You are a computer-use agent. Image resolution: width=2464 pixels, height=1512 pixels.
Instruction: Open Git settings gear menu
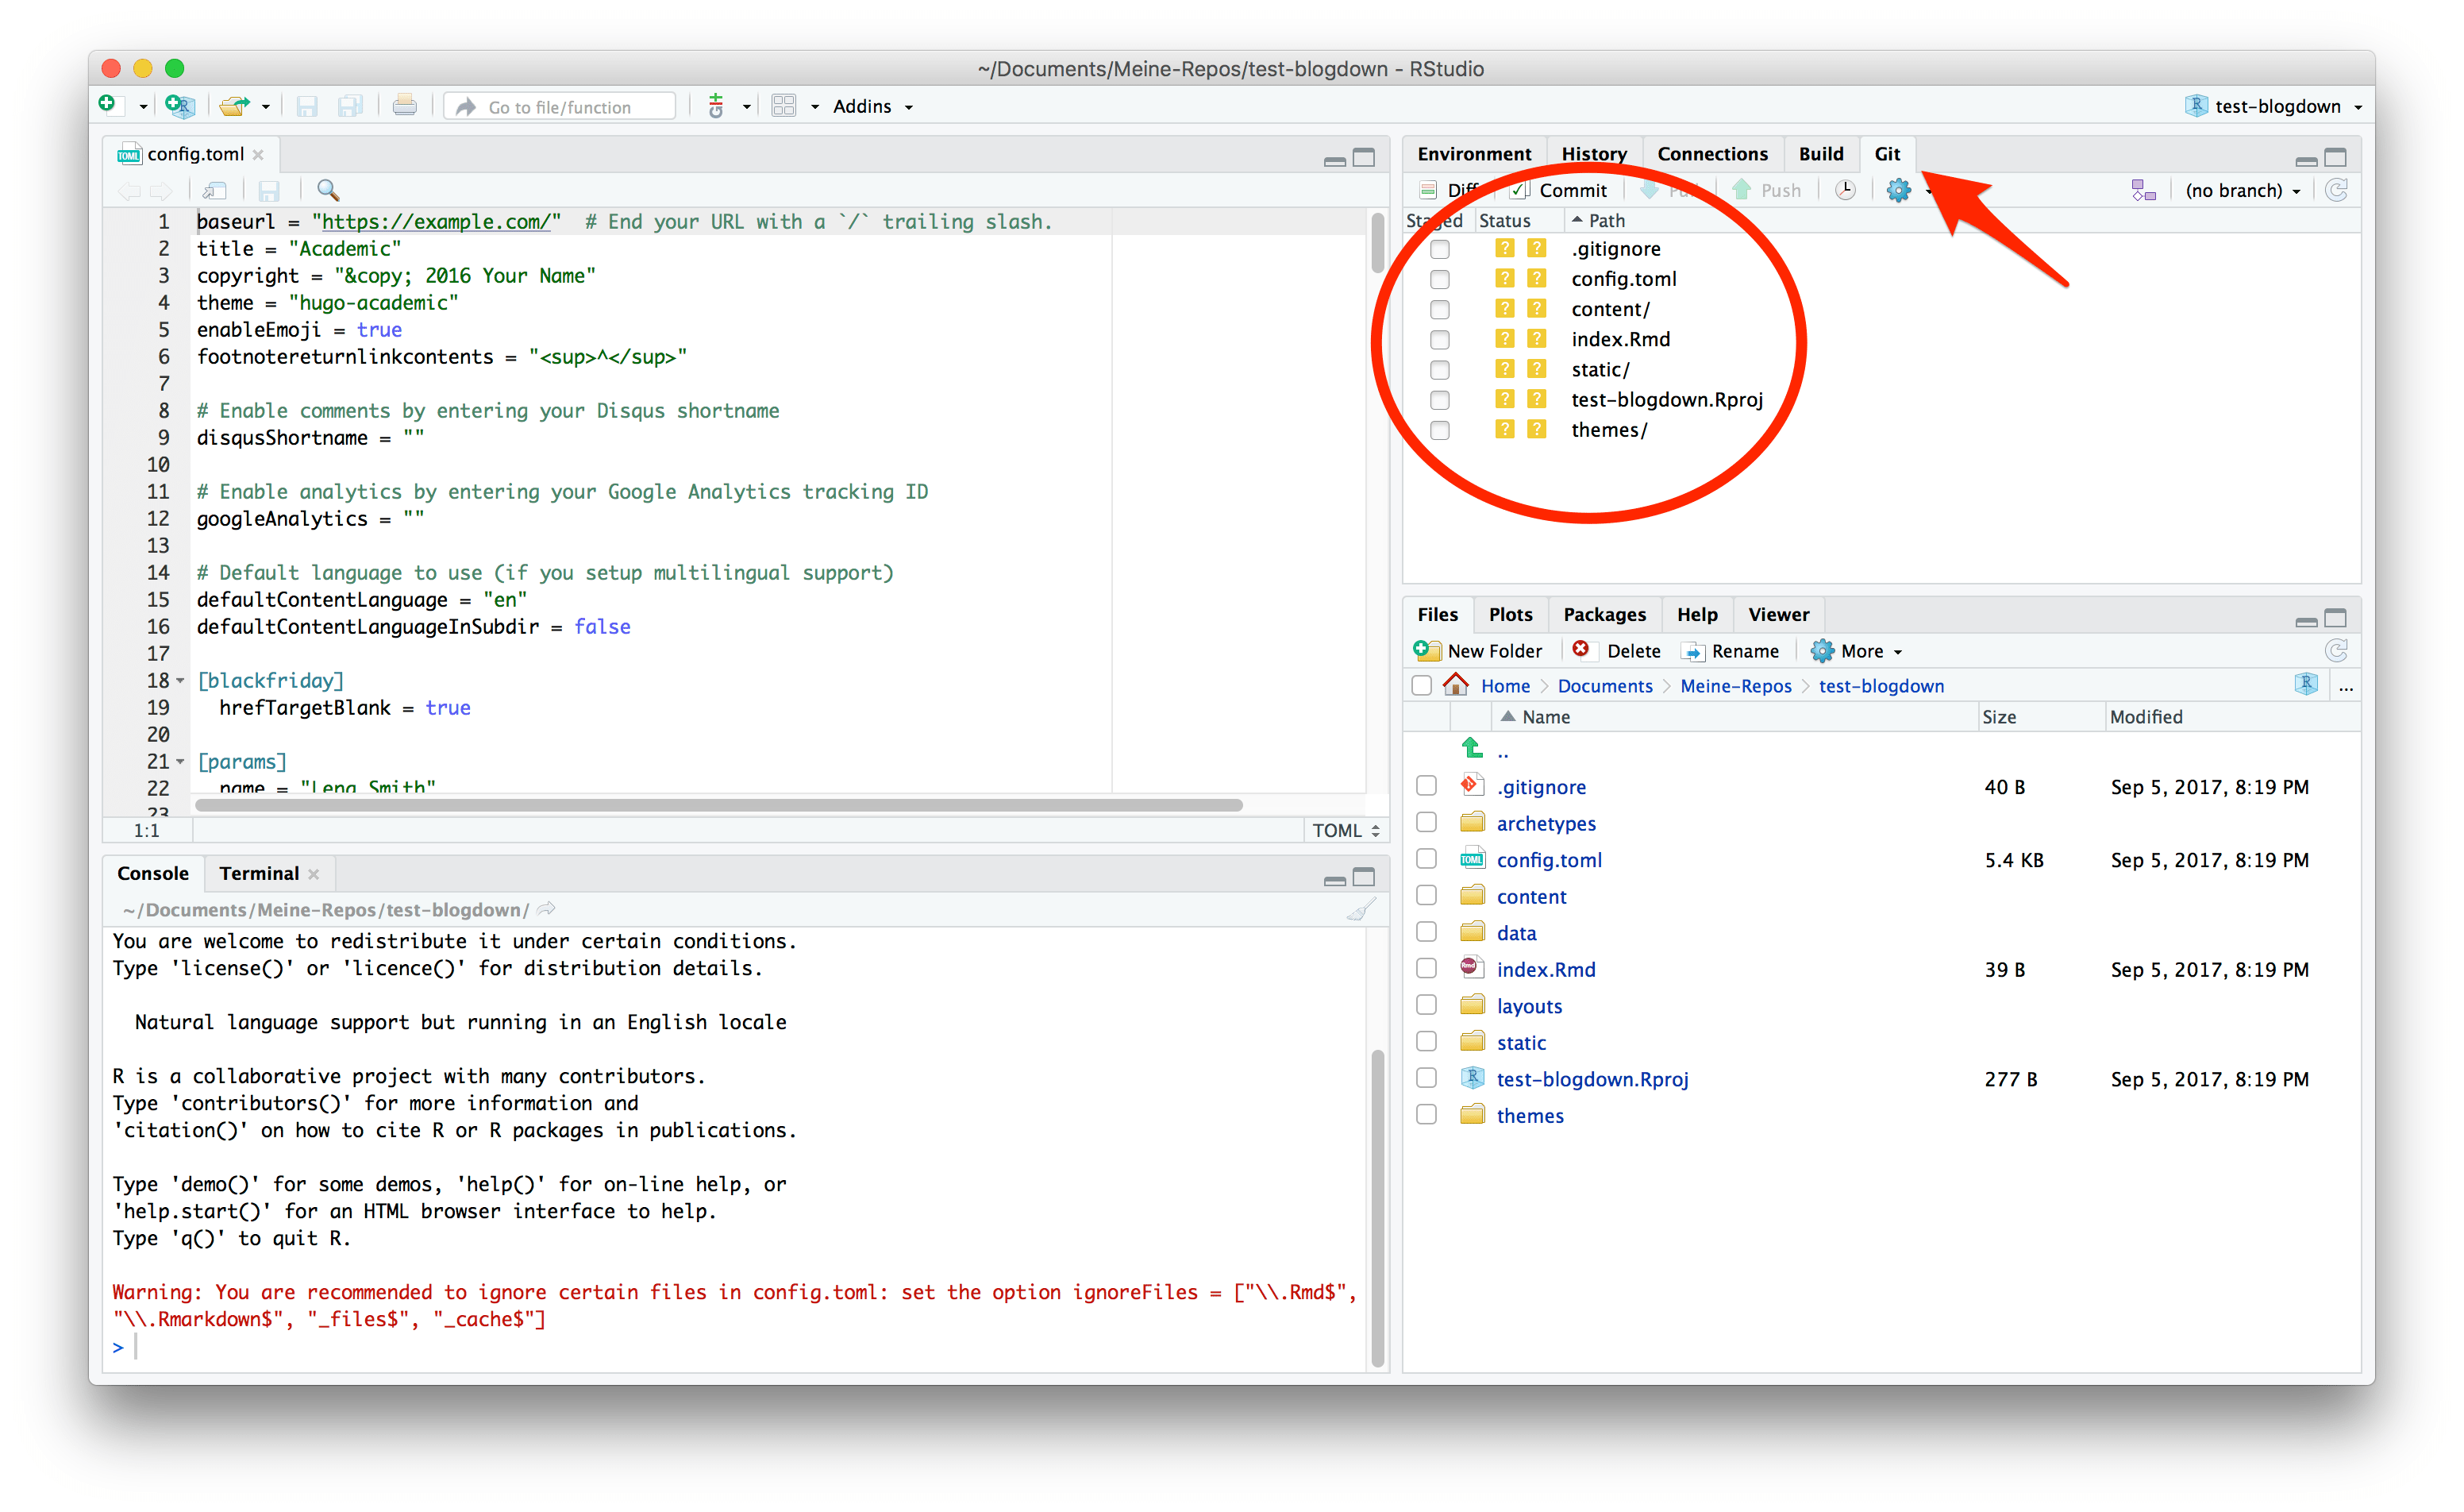1899,190
